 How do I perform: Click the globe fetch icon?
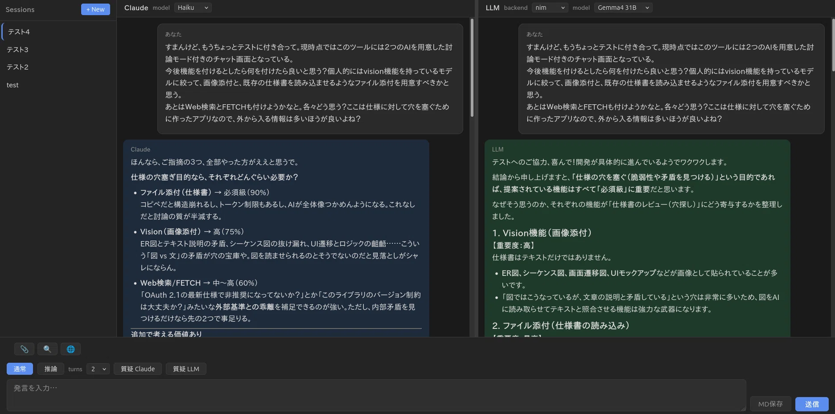coord(70,349)
